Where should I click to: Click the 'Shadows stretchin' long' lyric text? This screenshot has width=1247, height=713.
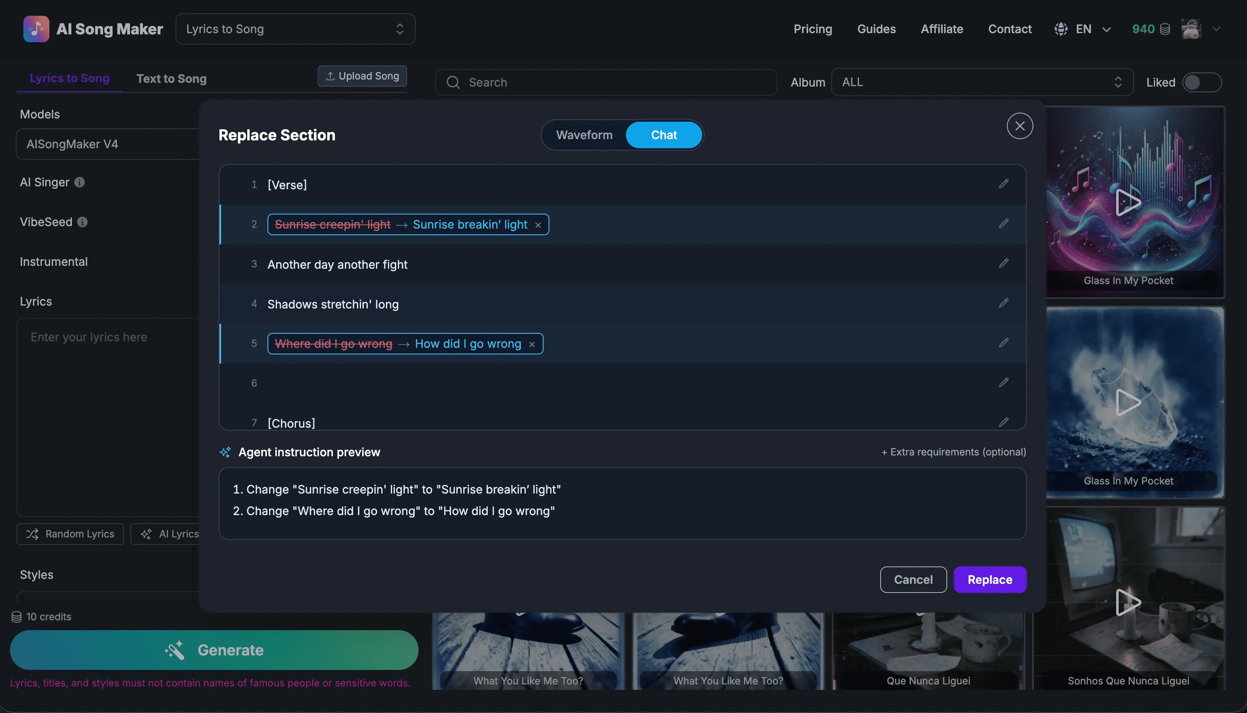tap(333, 304)
